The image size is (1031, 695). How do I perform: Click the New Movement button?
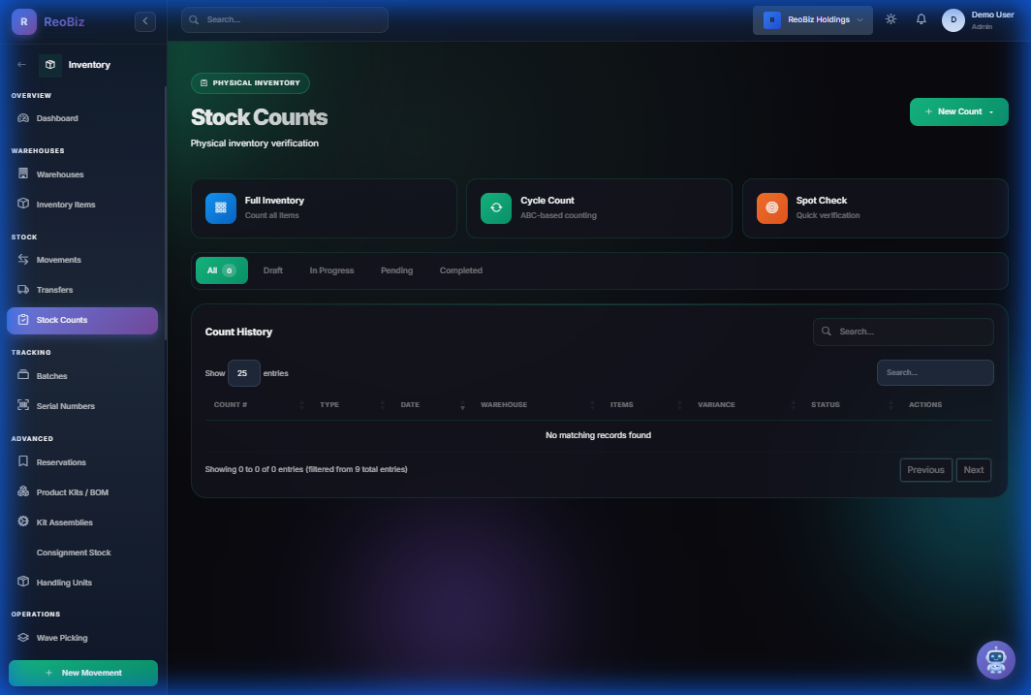(x=83, y=673)
